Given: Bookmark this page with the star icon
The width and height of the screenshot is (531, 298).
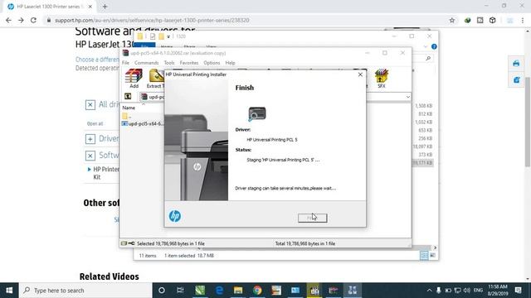Looking at the screenshot, I should click(x=451, y=20).
